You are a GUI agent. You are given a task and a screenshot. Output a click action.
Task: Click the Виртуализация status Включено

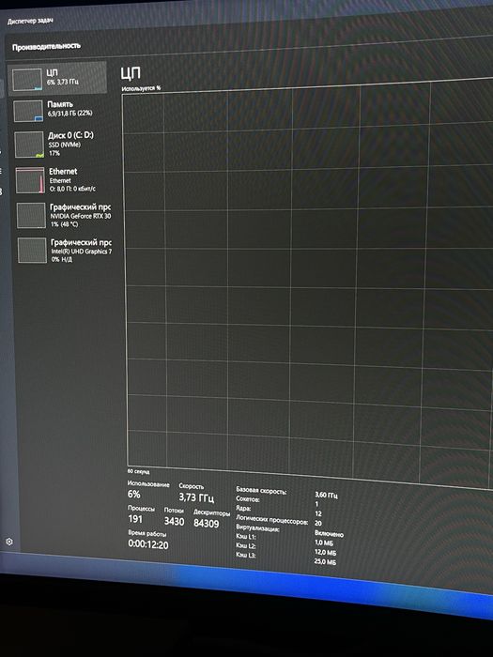pos(329,534)
